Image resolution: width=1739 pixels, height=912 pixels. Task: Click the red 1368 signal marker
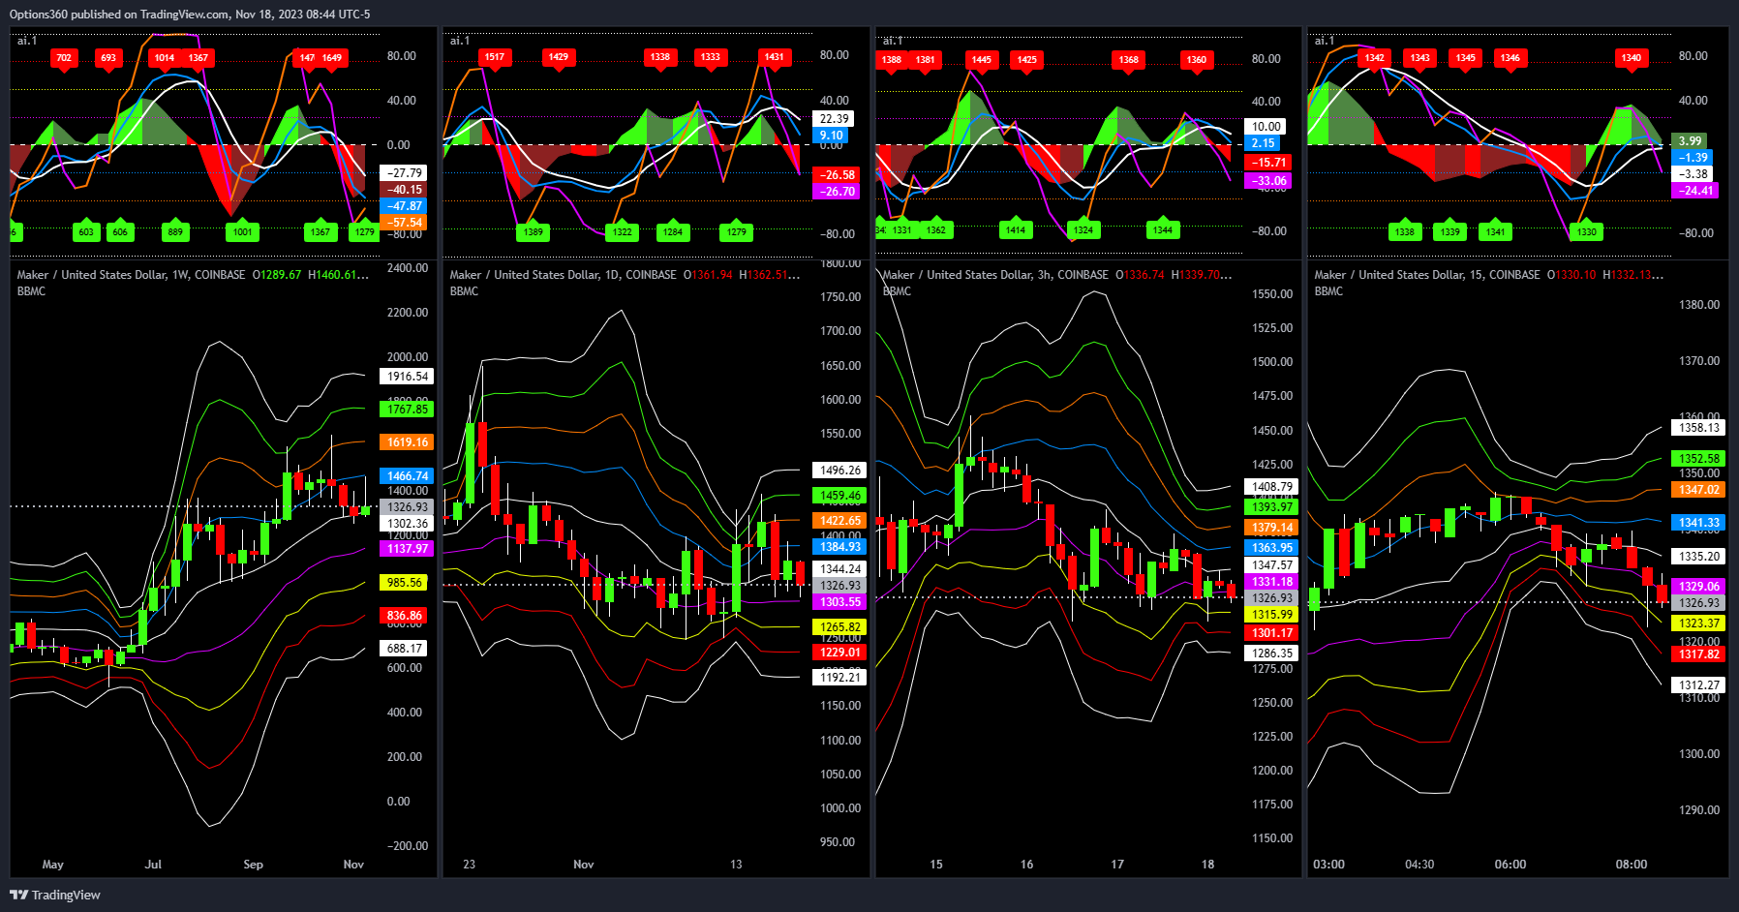[1129, 60]
